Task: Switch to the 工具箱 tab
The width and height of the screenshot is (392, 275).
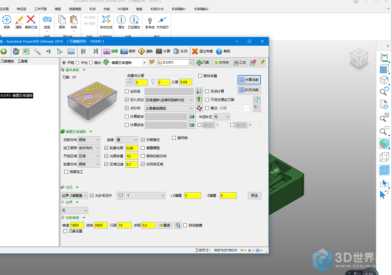Action: (23, 61)
